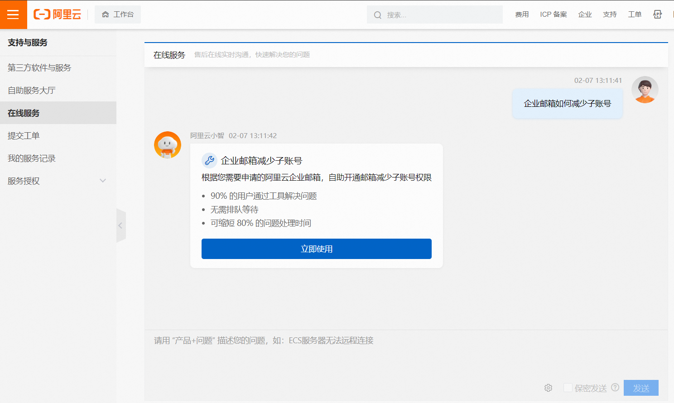Open the 企业 top menu

pos(585,14)
